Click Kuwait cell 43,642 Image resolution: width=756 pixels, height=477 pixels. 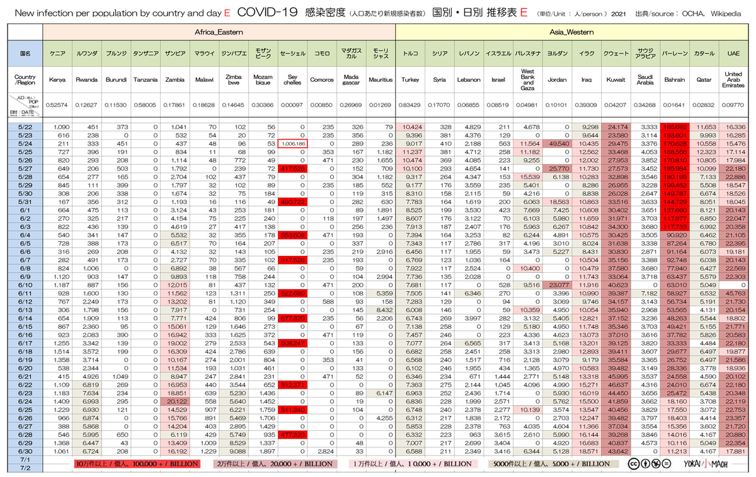(x=616, y=450)
